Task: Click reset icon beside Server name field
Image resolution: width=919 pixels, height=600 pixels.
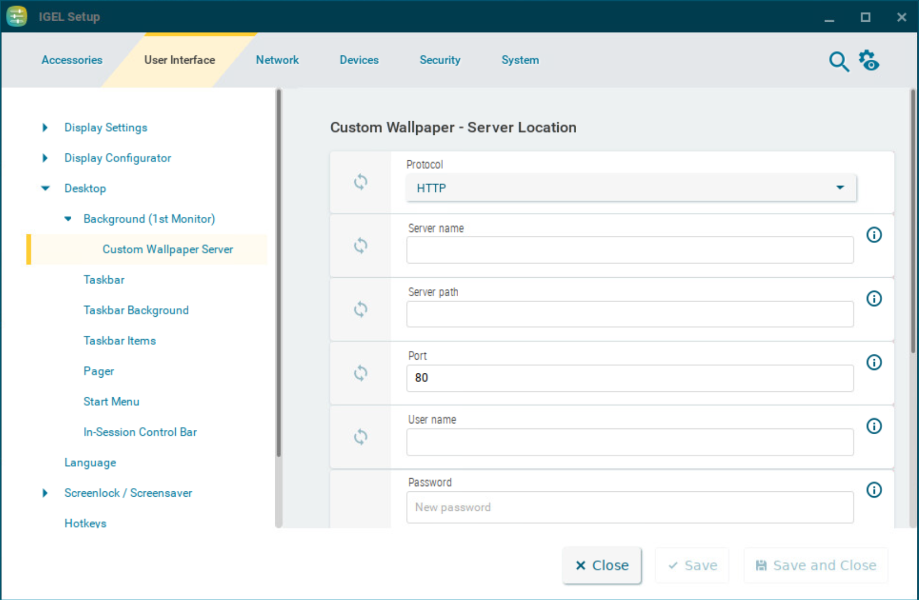Action: point(360,246)
